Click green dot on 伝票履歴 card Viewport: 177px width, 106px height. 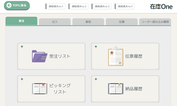[x=96, y=47]
